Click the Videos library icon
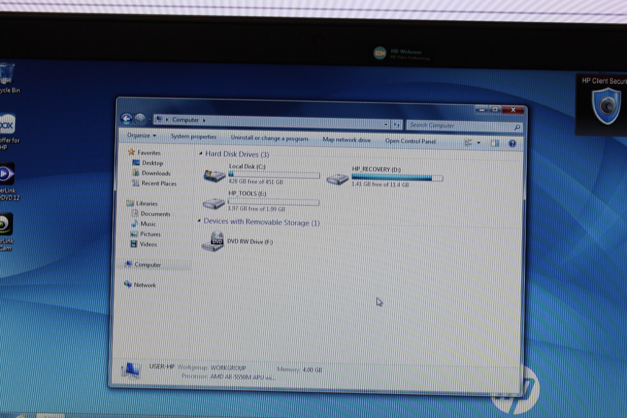Viewport: 627px width, 418px height. (x=134, y=244)
